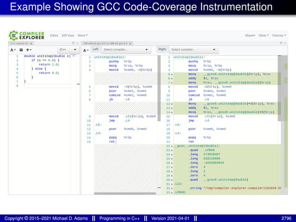
Task: Click source line 'return 0.0;'
Action: tap(49, 73)
